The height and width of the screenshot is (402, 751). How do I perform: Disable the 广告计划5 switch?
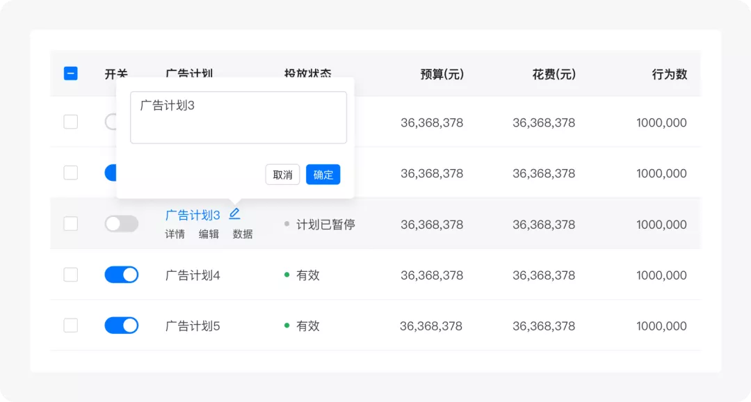[122, 325]
